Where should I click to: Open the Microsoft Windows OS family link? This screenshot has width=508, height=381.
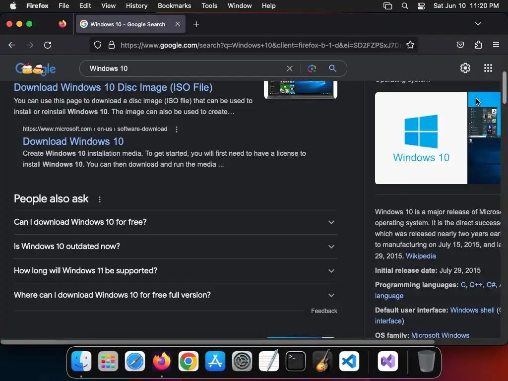[440, 335]
